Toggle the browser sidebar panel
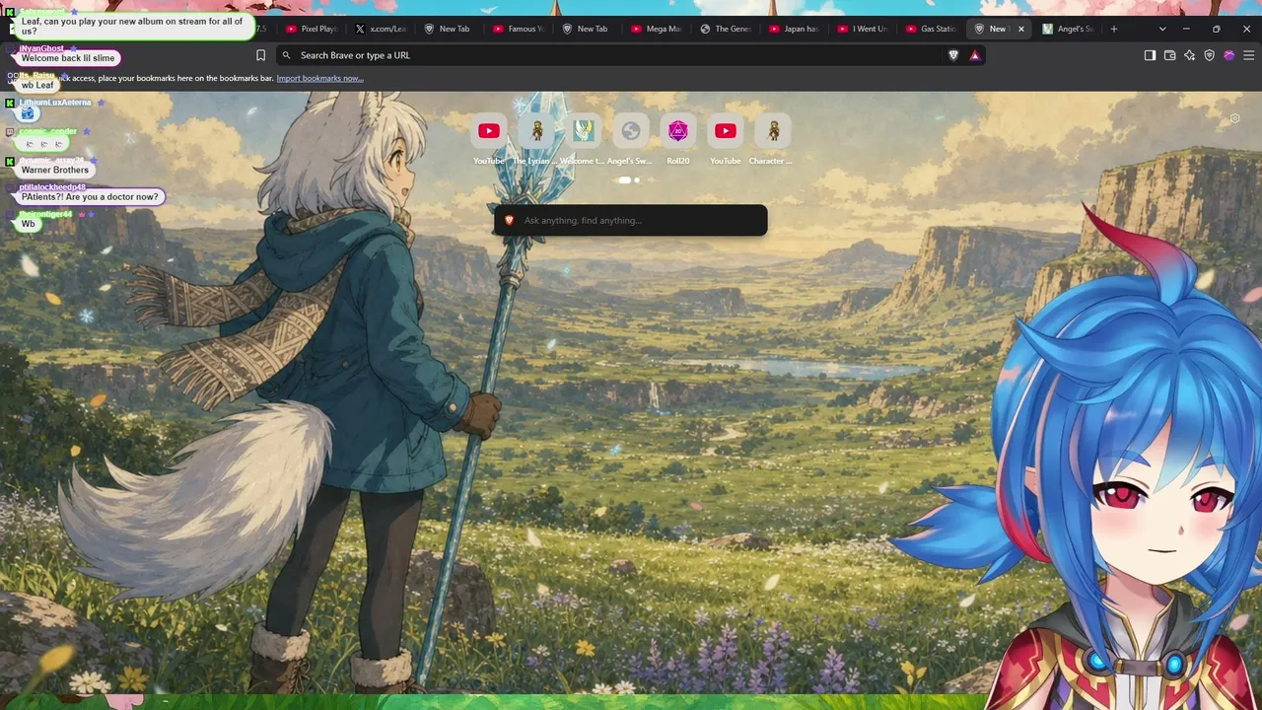The image size is (1262, 710). click(x=1150, y=55)
